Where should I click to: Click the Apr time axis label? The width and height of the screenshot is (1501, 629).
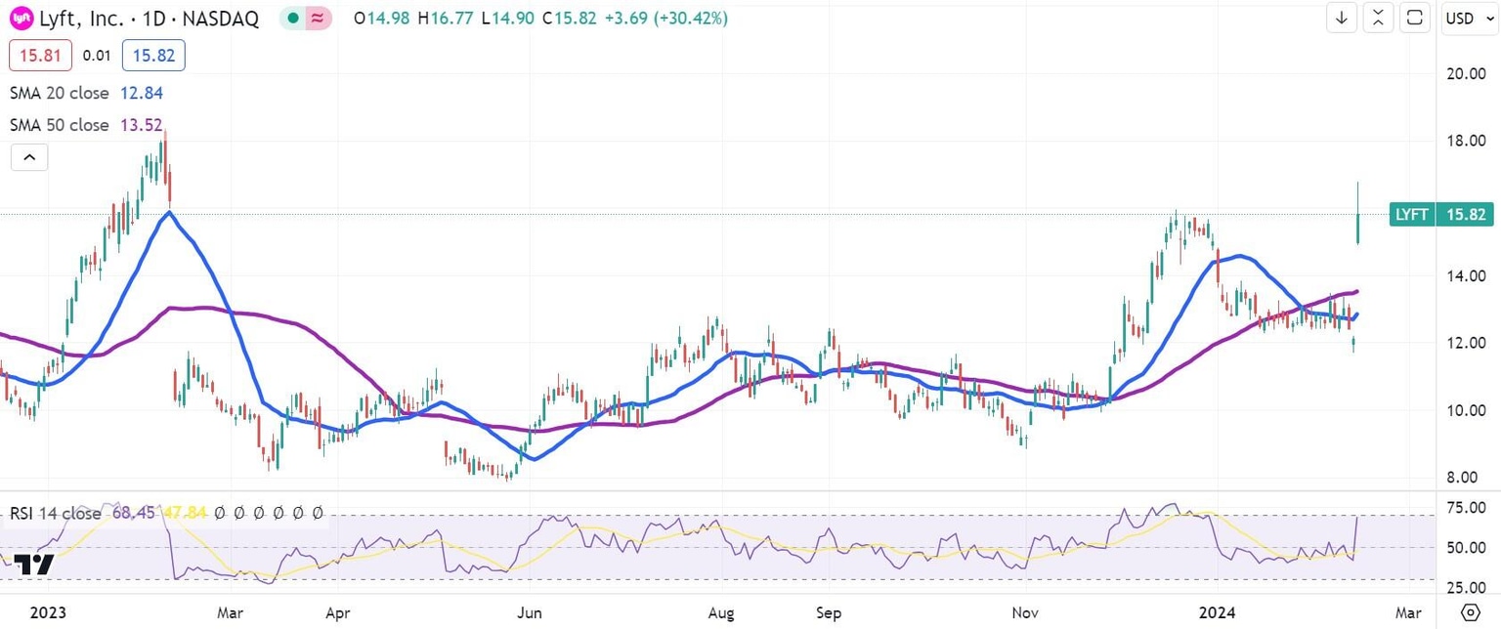(337, 612)
